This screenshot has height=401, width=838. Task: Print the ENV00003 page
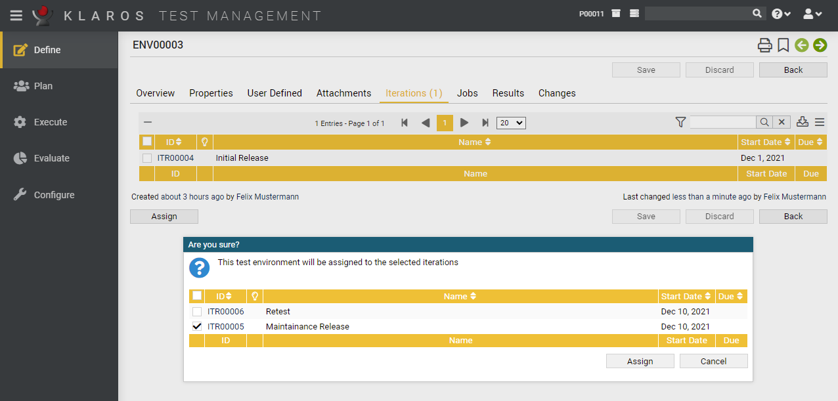[x=764, y=45]
